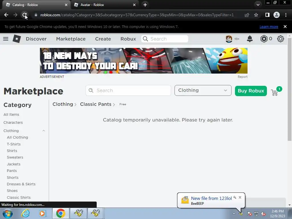
Task: Open the tab search dropdown arrow
Action: [x=258, y=5]
